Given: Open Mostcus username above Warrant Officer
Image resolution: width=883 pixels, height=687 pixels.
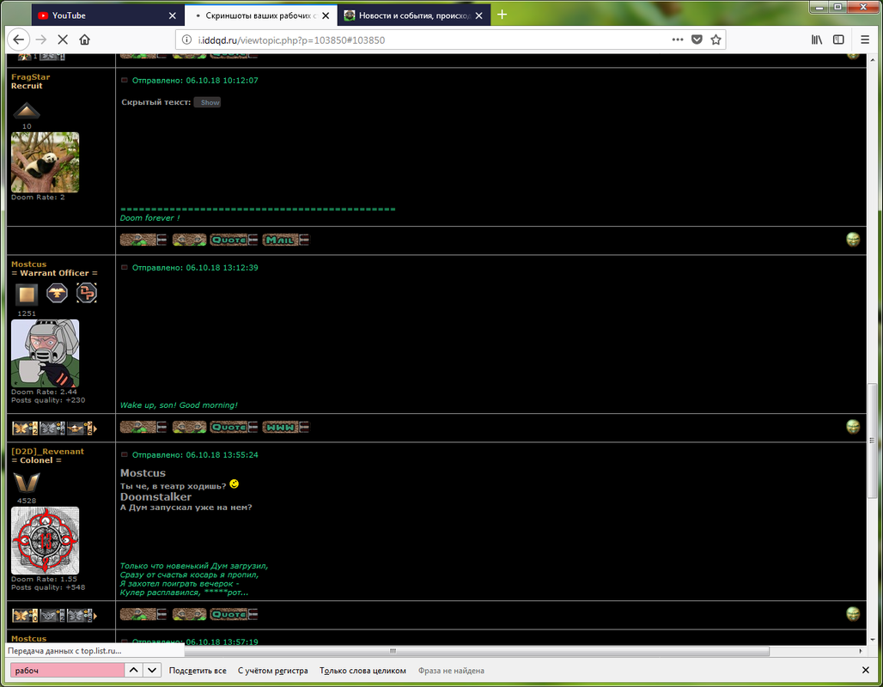Looking at the screenshot, I should [x=28, y=264].
